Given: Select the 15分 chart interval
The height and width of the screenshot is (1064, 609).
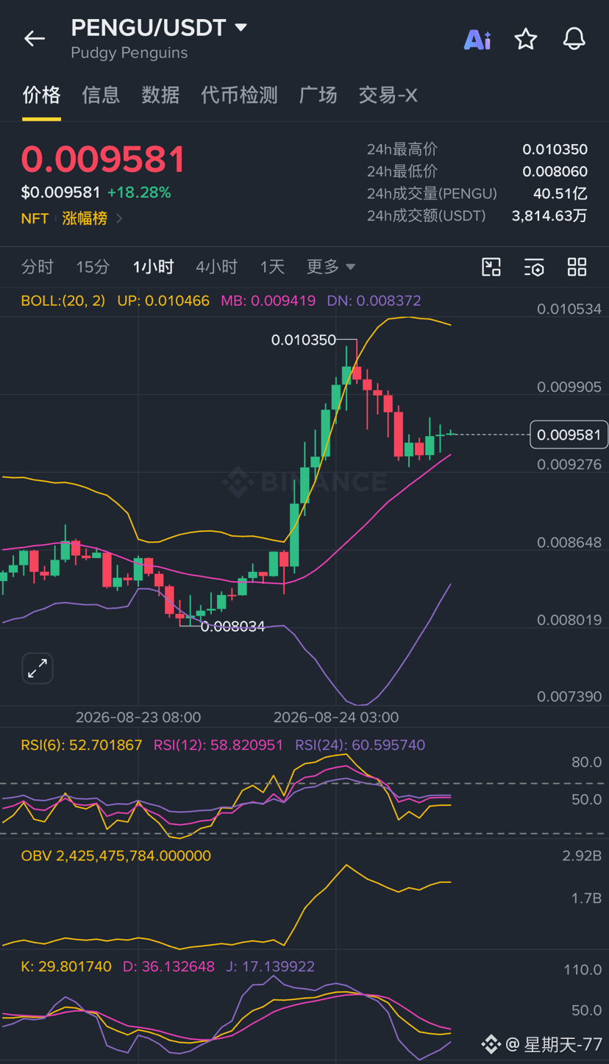Looking at the screenshot, I should (x=93, y=266).
